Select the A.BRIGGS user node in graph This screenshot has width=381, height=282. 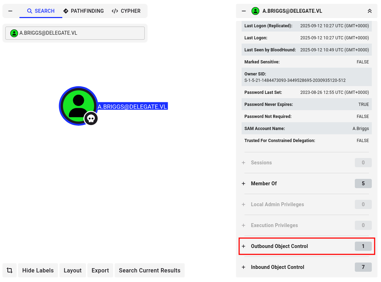[x=78, y=105]
